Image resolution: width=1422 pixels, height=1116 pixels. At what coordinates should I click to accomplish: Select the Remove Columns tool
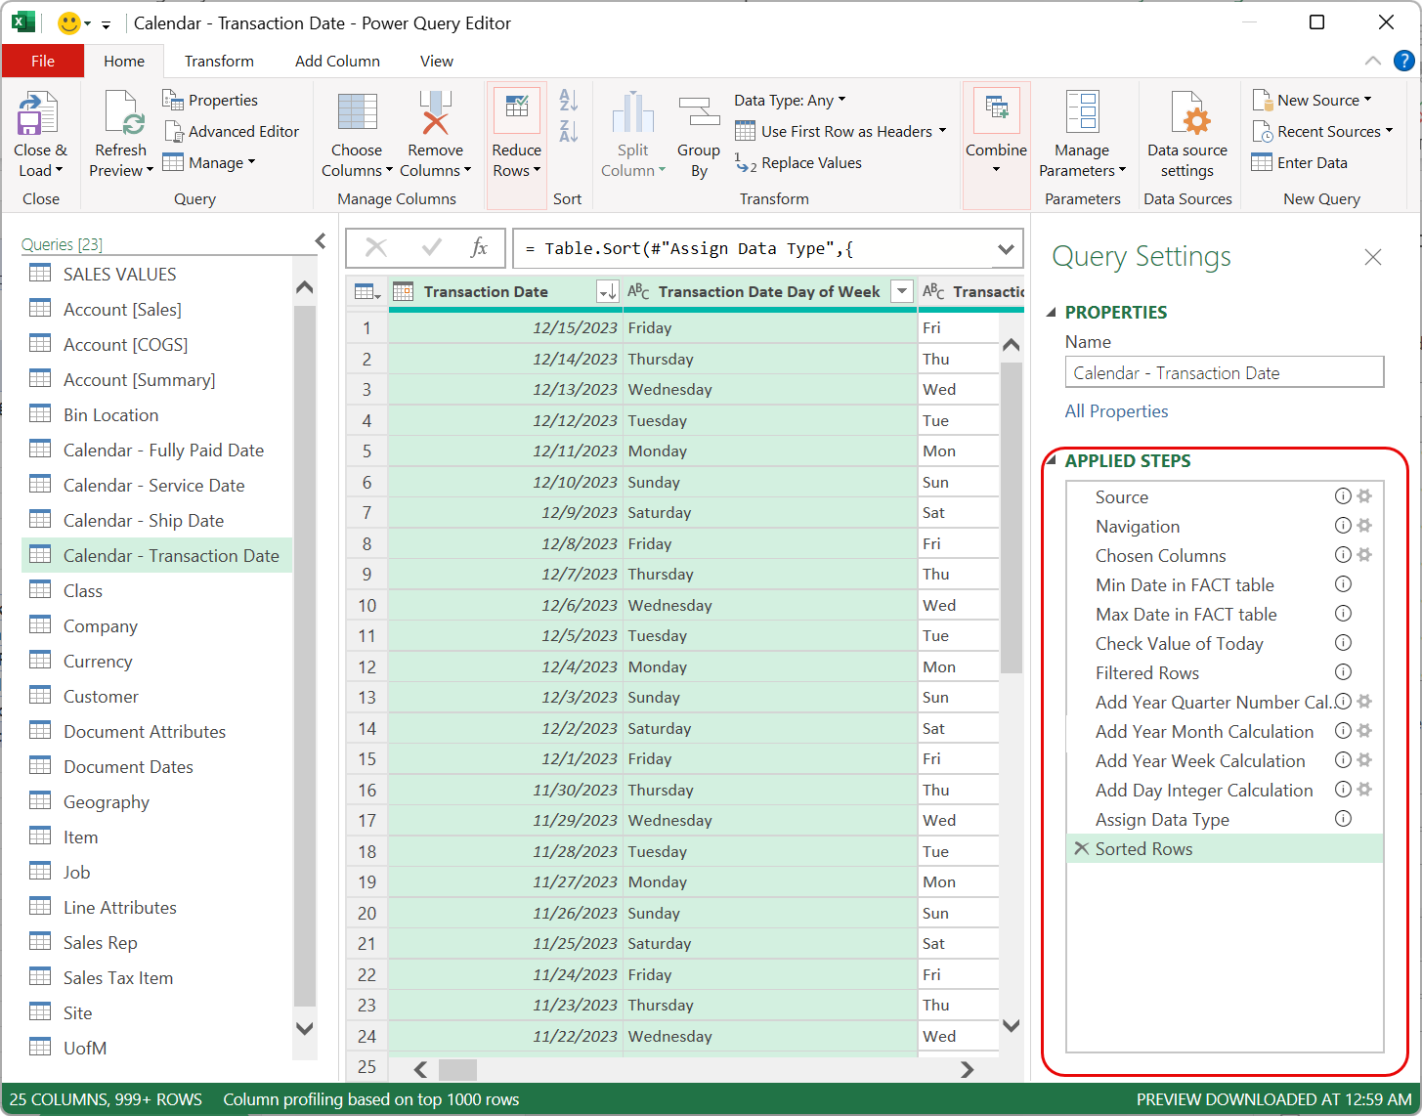click(435, 132)
